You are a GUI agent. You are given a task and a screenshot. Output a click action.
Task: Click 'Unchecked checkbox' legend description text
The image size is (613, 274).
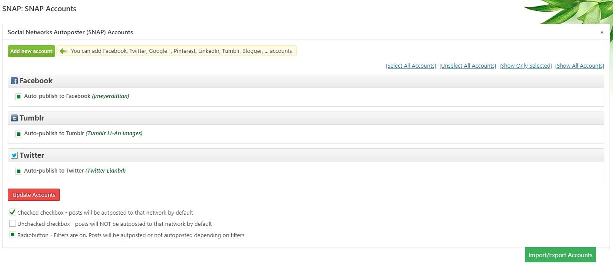tap(115, 224)
